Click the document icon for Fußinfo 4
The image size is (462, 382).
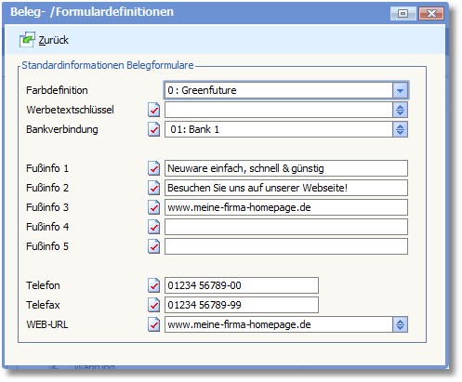click(153, 227)
